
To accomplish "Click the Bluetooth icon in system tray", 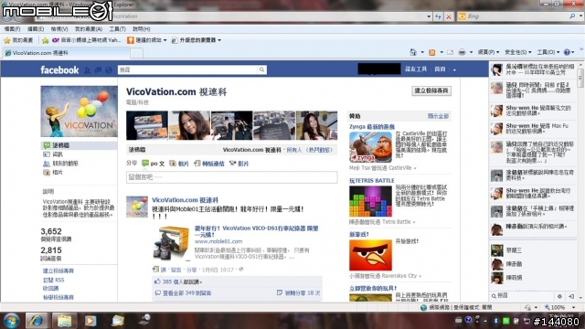I will tap(495, 321).
